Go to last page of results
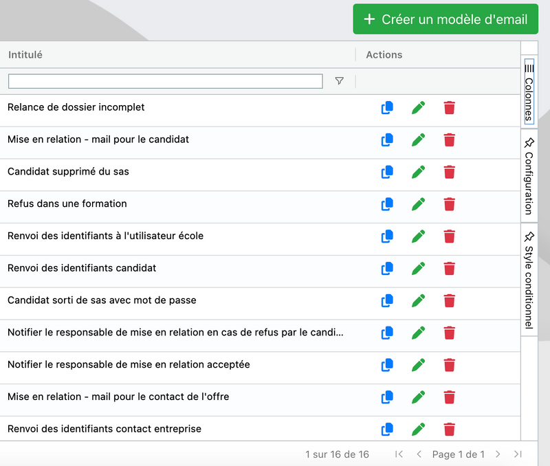This screenshot has height=466, width=550. click(518, 454)
